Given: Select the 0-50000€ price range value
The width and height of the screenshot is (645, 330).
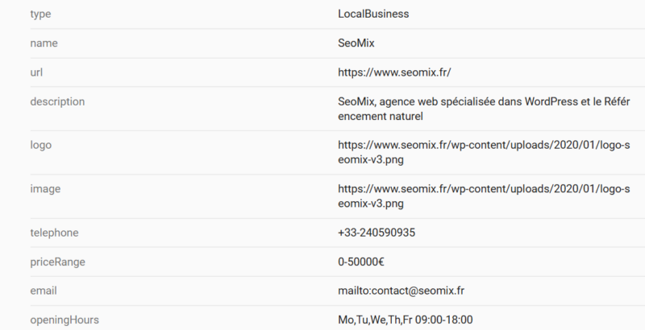Looking at the screenshot, I should click(x=360, y=262).
